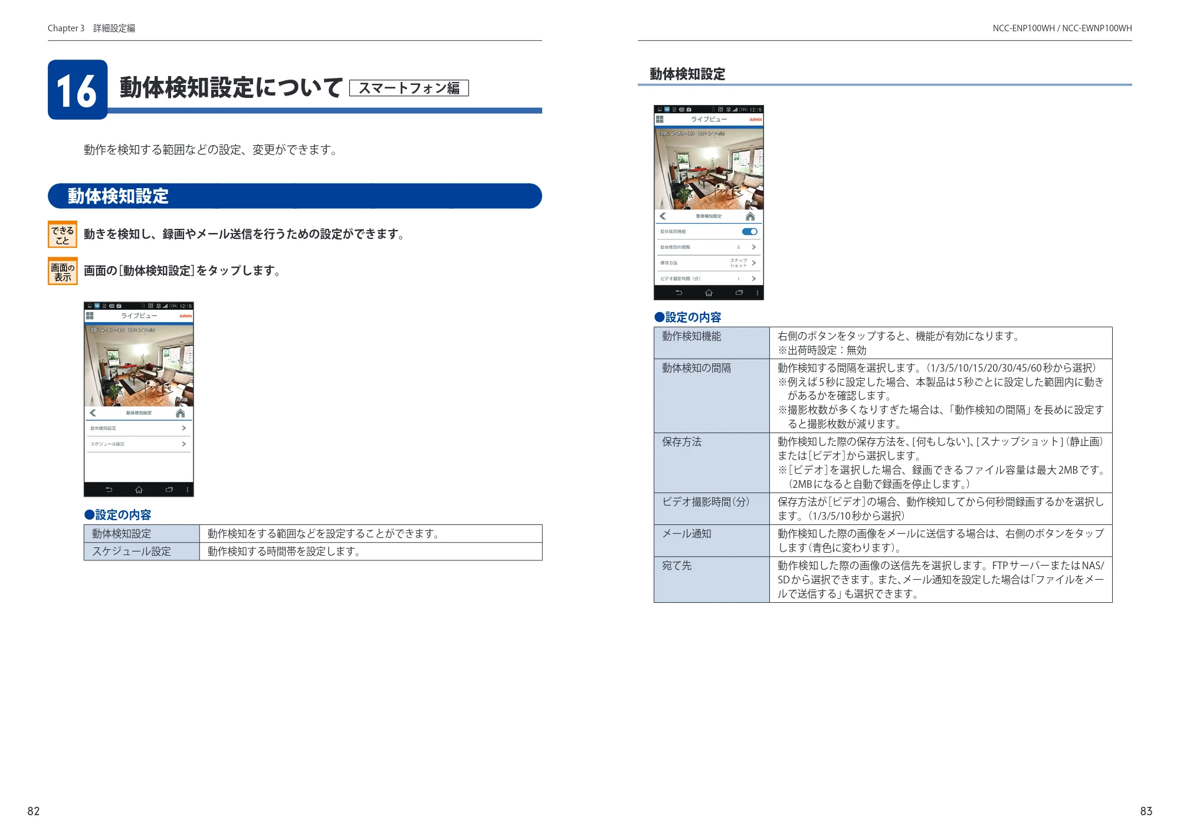Tap the grid menu icon in left phone screenshot
The height and width of the screenshot is (837, 1180).
click(90, 316)
